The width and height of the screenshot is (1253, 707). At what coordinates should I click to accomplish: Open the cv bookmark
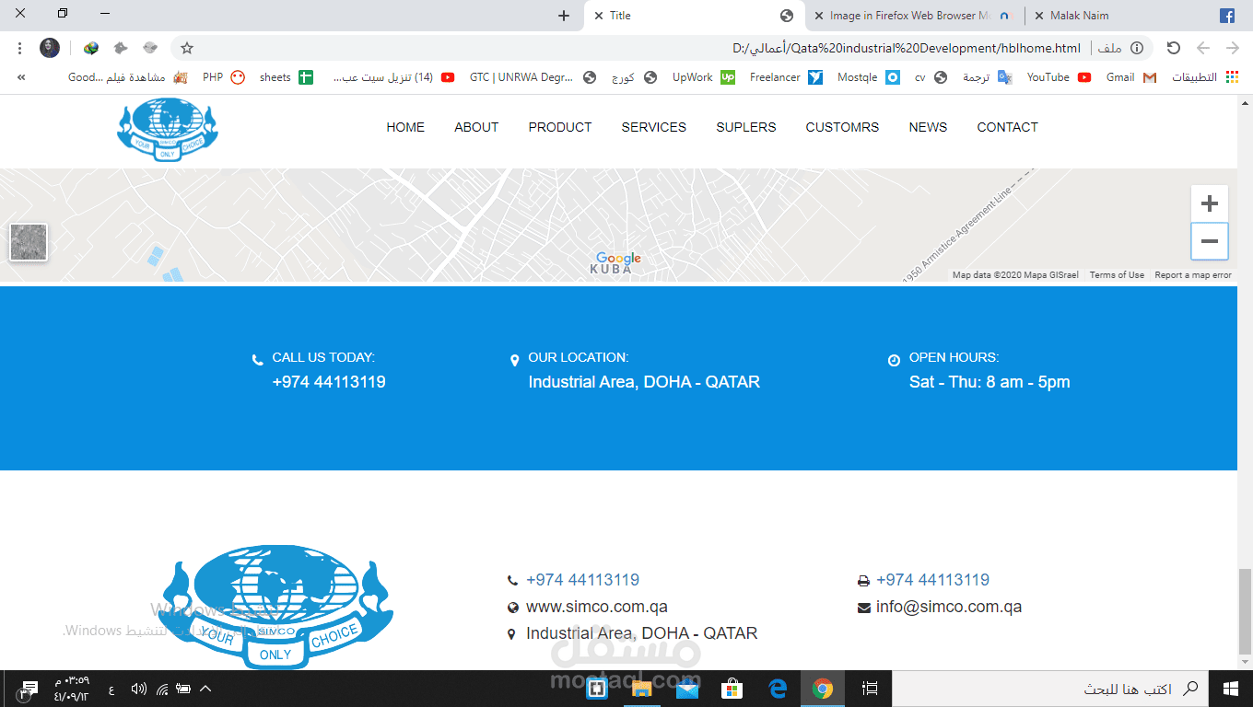coord(931,77)
